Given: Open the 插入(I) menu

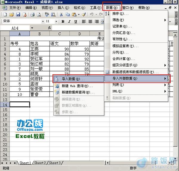Looking at the screenshot, I should tap(63, 8).
